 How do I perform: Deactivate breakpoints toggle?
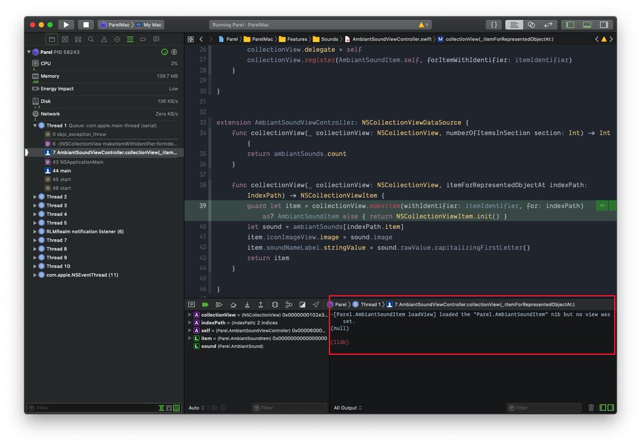click(205, 305)
